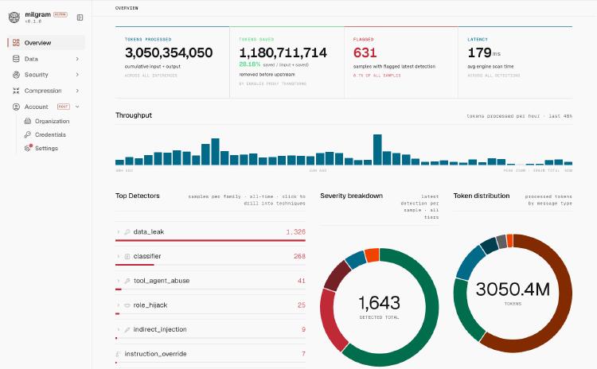Click the 28.18% saved percentage
The height and width of the screenshot is (369, 597).
pos(250,64)
